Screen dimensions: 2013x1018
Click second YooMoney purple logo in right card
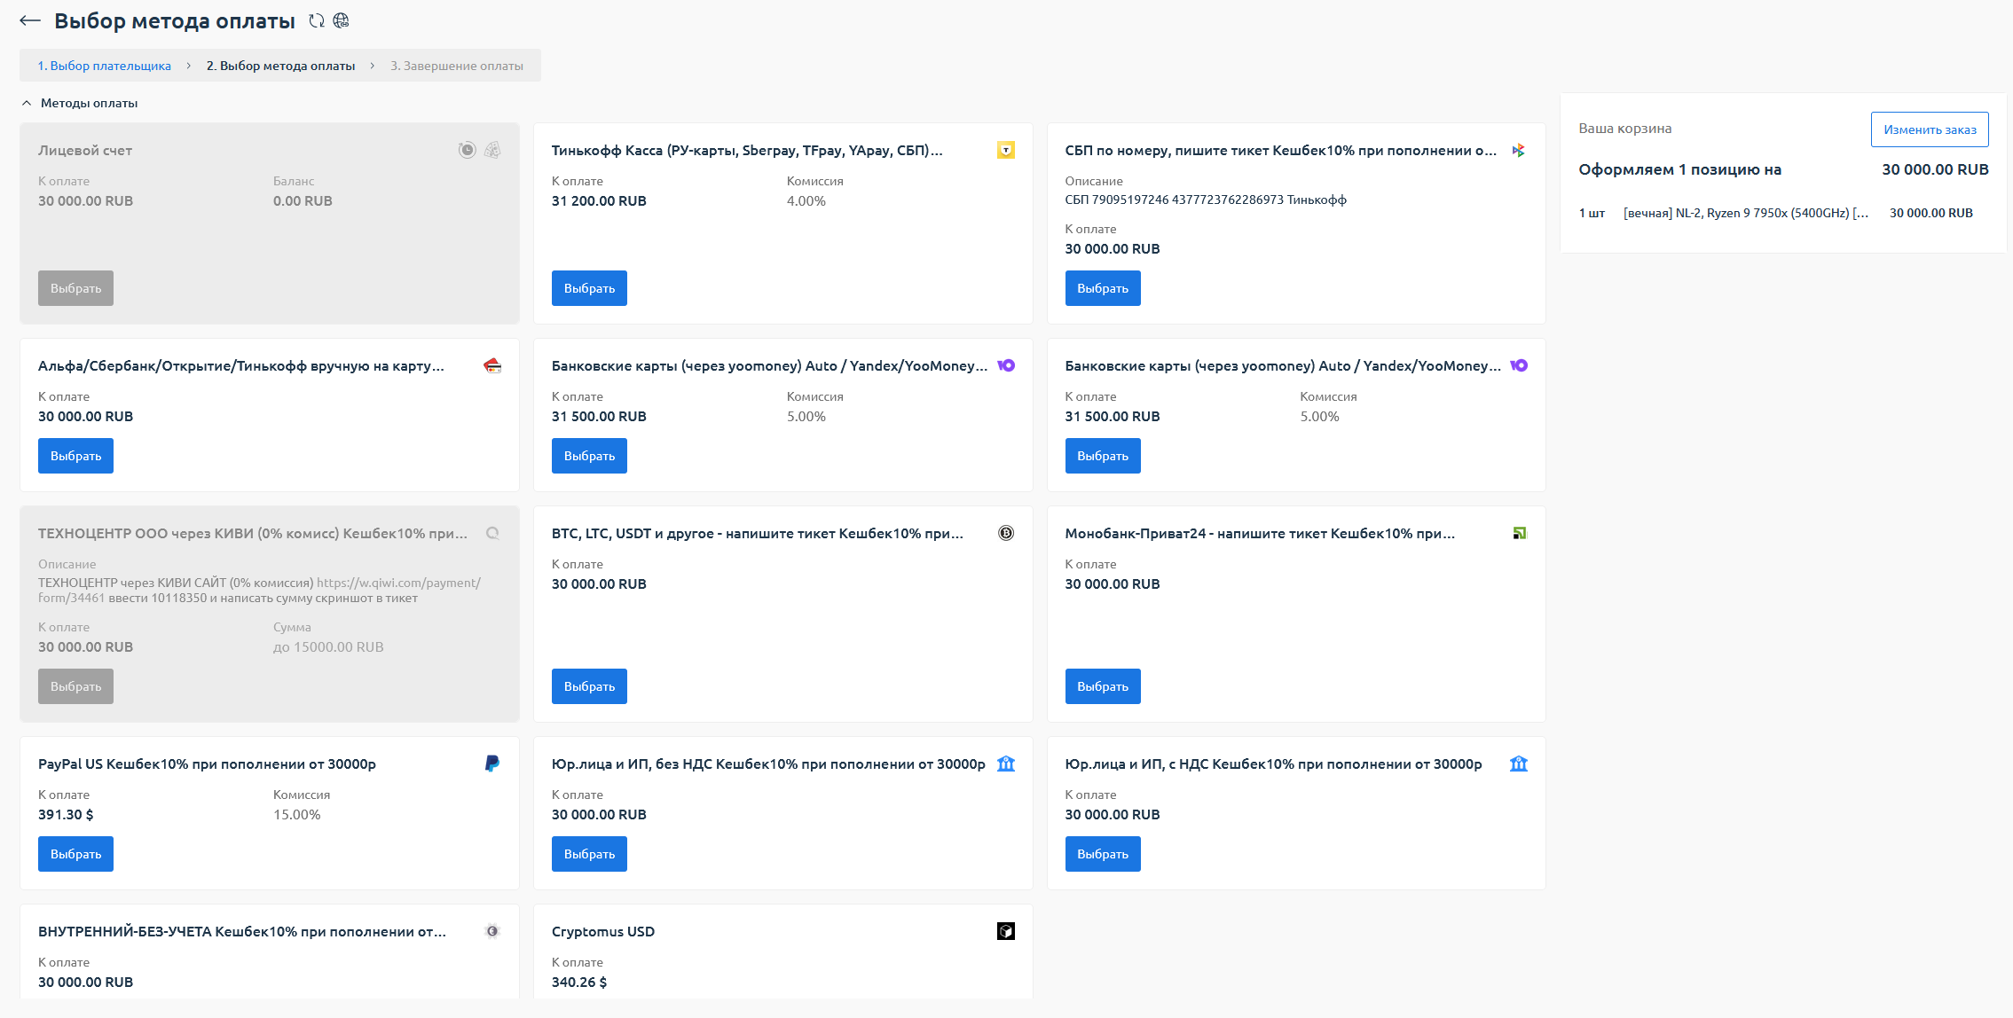tap(1519, 365)
